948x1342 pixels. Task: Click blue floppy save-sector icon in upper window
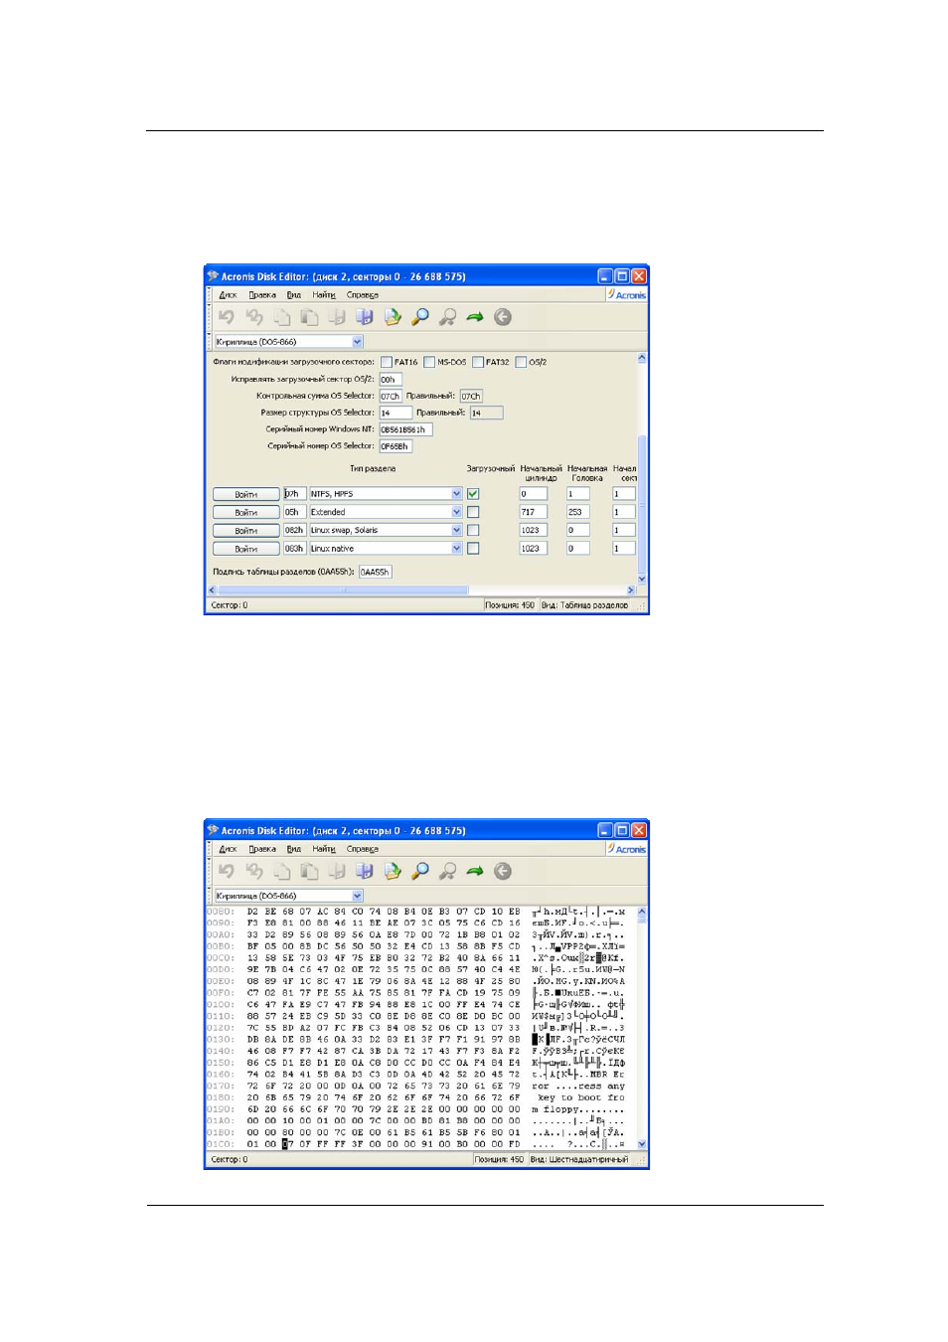(x=365, y=317)
